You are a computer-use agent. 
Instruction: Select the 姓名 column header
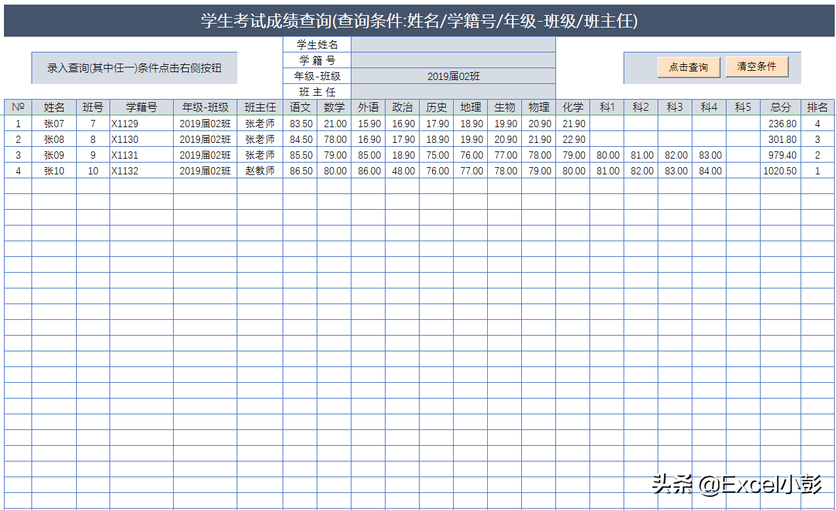click(54, 108)
